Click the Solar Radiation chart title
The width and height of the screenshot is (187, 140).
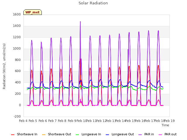(x=93, y=3)
